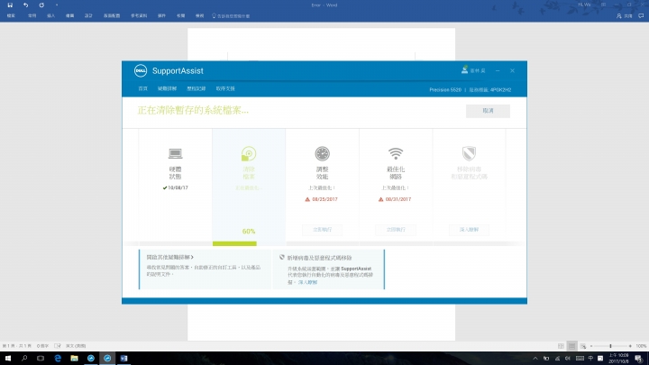The image size is (649, 365).
Task: Adjust the Word zoom slider handle
Action: (x=610, y=346)
